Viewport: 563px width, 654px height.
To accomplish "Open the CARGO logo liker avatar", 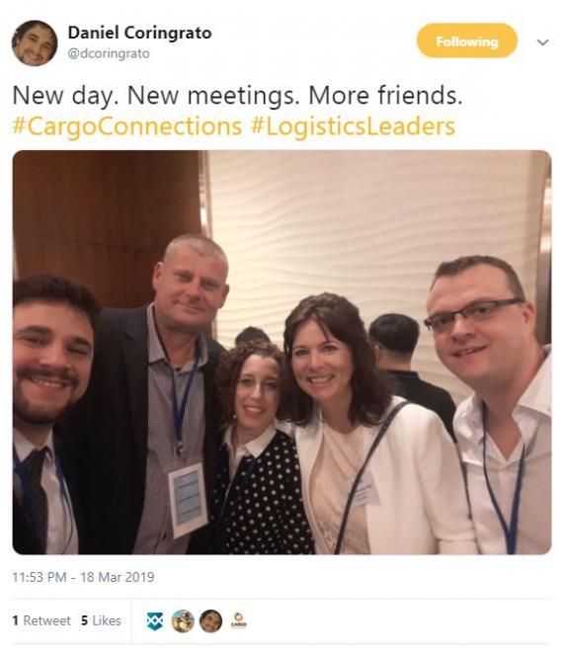I will click(239, 620).
